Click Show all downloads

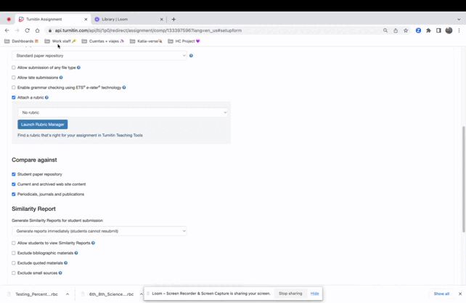pyautogui.click(x=441, y=294)
